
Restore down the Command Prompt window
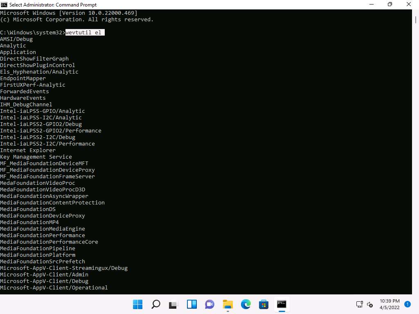coord(390,4)
